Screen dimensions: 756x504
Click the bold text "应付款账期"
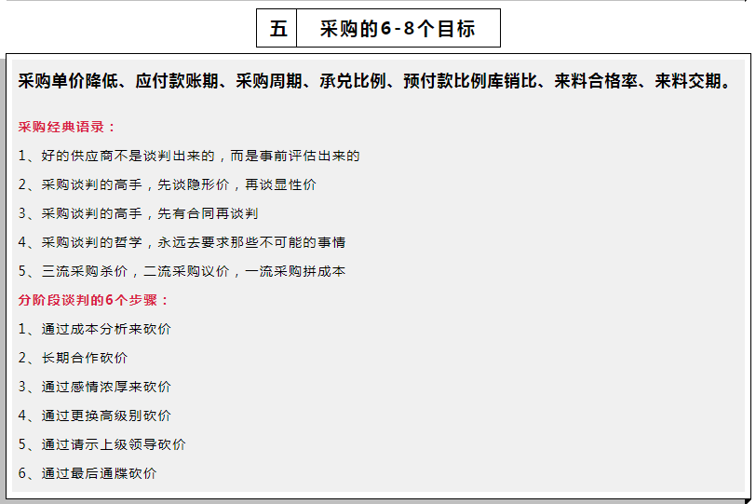(x=172, y=81)
